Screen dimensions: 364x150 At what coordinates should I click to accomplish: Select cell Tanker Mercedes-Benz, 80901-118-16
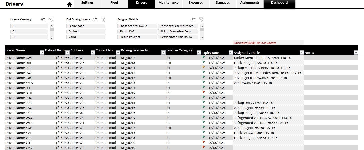(x=268, y=58)
